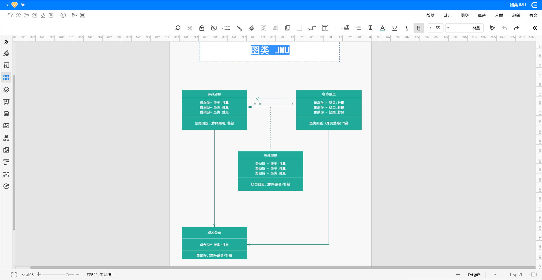Toggle the lock shape icon
542x280 pixels.
click(x=202, y=28)
